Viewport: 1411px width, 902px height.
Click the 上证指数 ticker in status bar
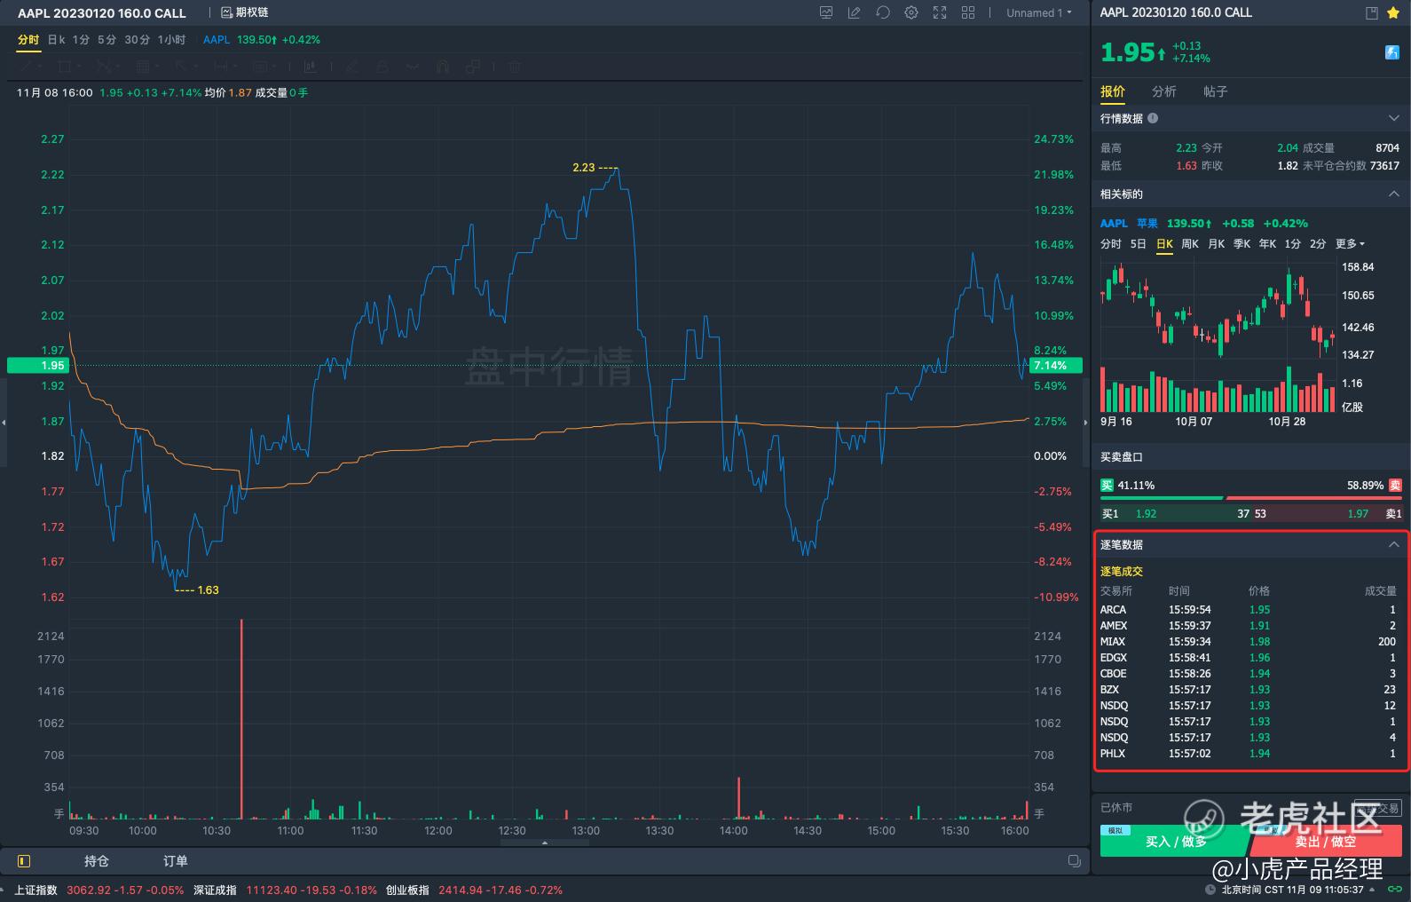(x=99, y=890)
